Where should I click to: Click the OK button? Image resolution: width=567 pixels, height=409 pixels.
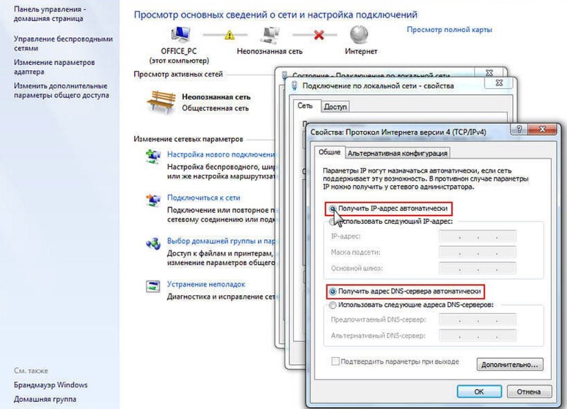(x=479, y=391)
